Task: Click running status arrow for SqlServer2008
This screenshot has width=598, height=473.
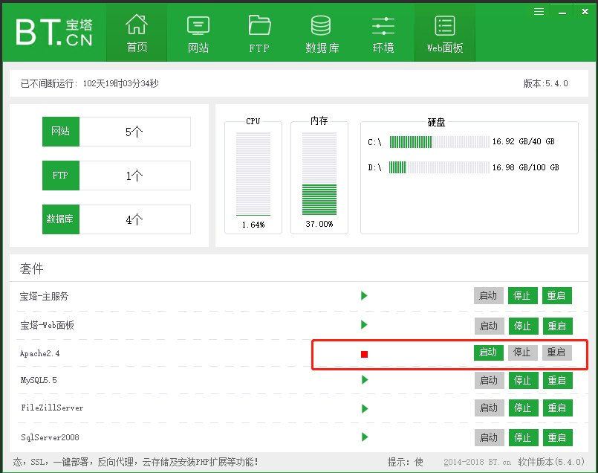Action: (365, 437)
